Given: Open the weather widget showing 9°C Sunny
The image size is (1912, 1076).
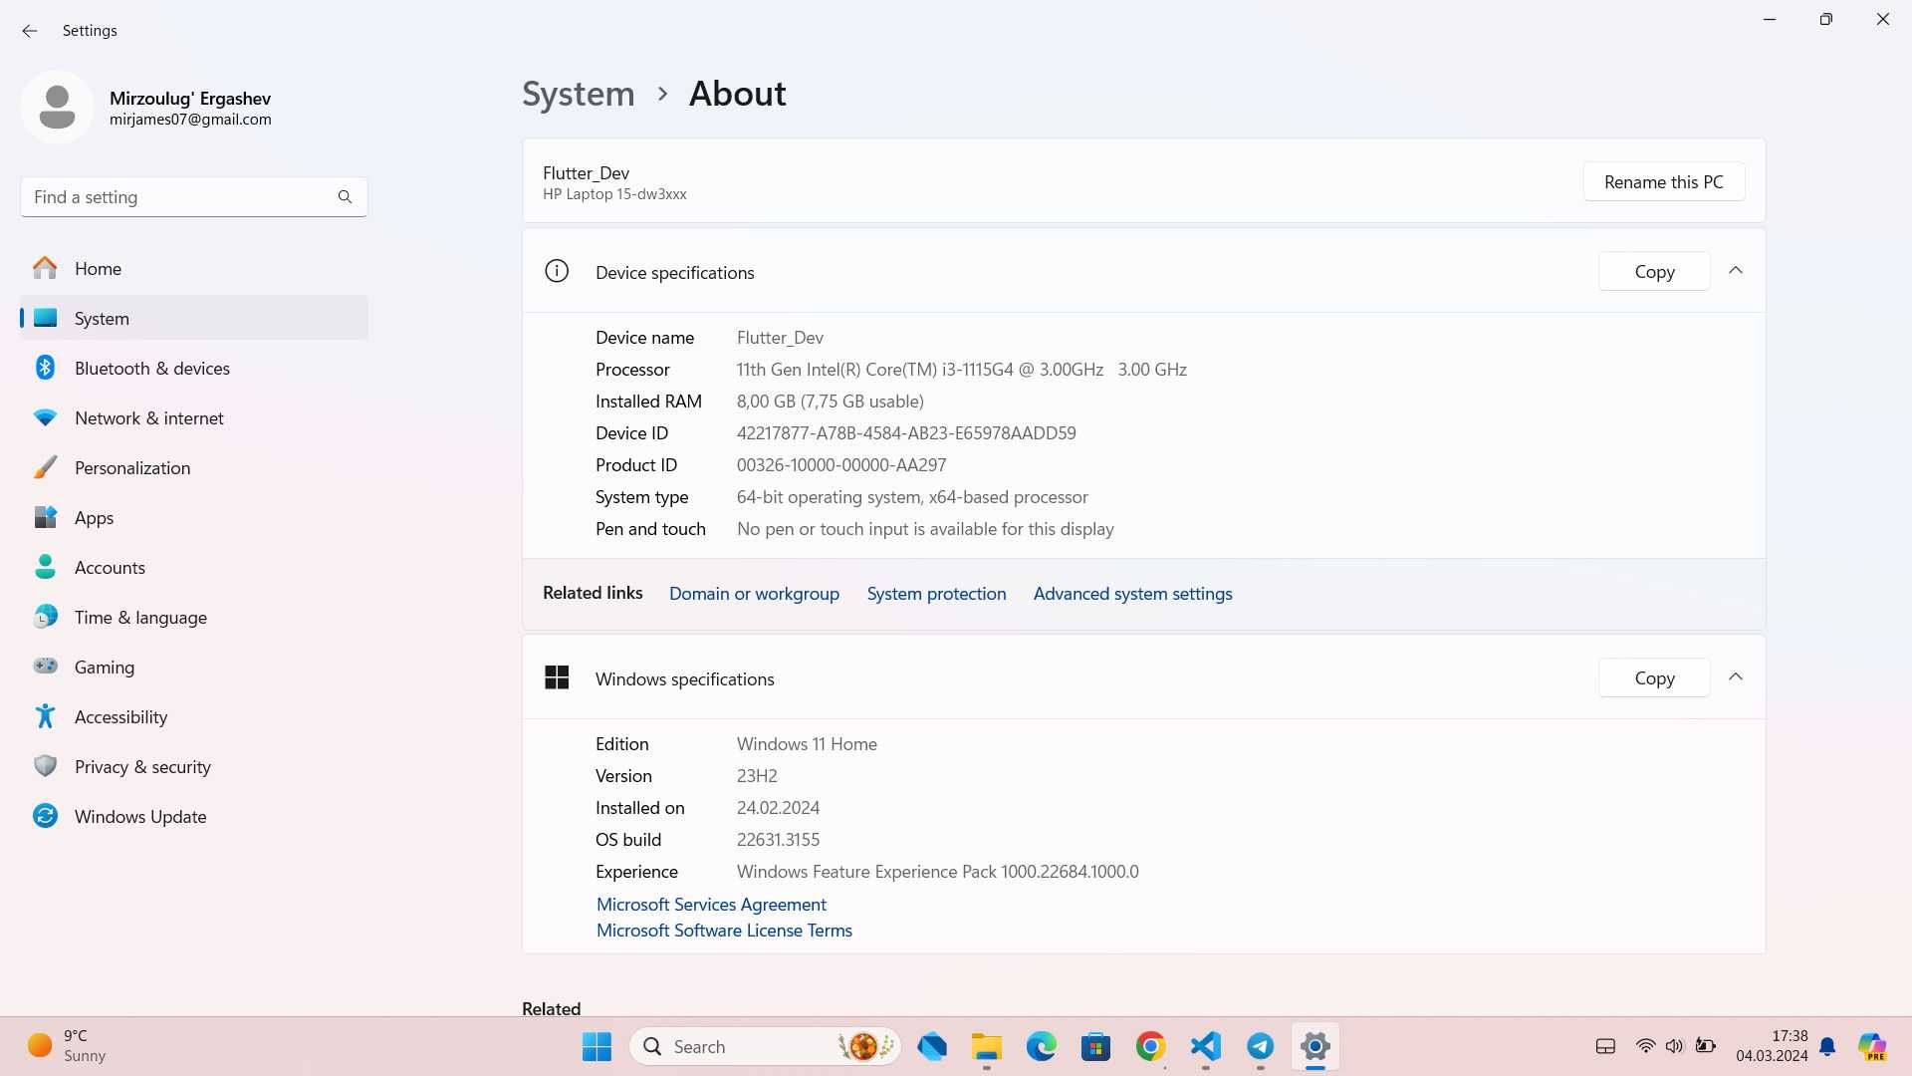Looking at the screenshot, I should pos(66,1046).
